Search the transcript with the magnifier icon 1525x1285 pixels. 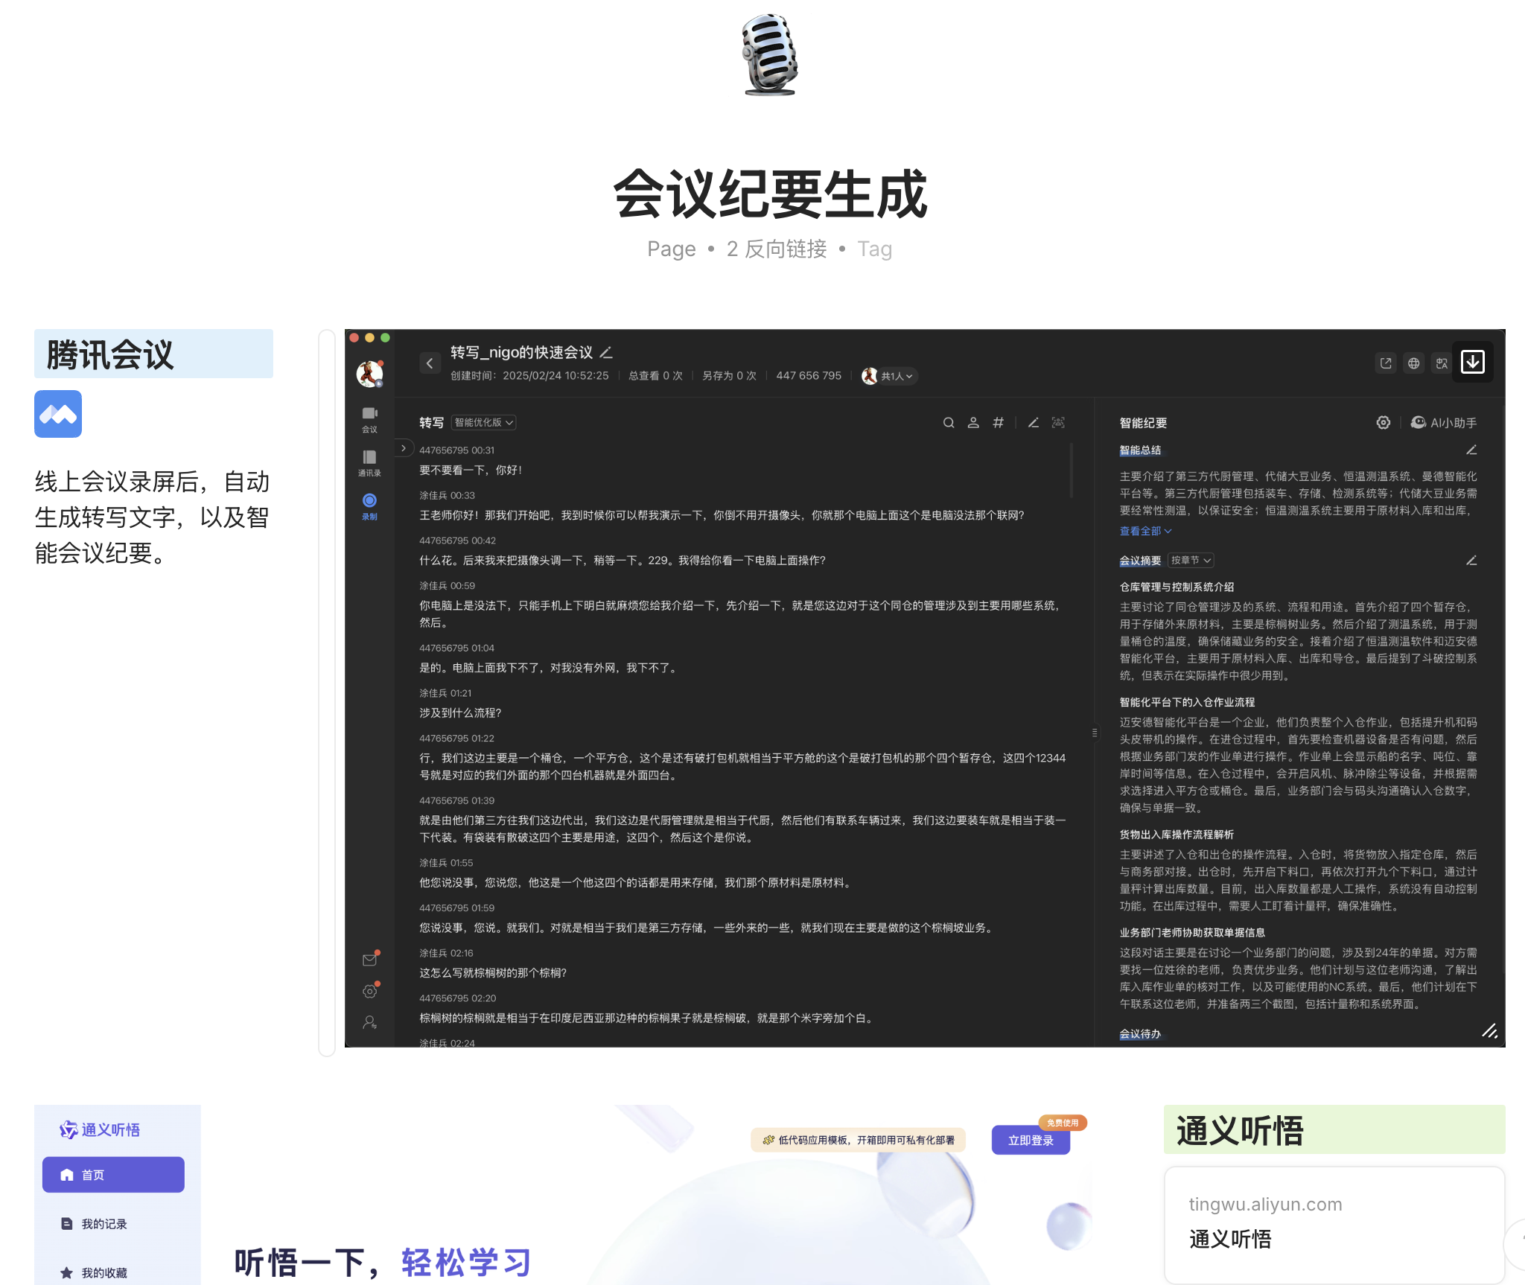pyautogui.click(x=949, y=423)
